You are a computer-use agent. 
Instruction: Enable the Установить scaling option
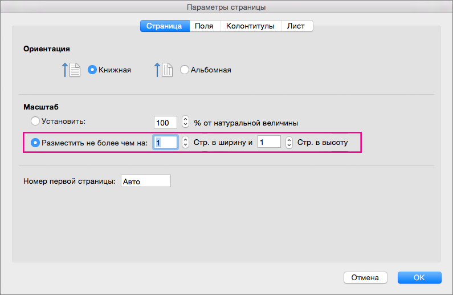tap(35, 121)
